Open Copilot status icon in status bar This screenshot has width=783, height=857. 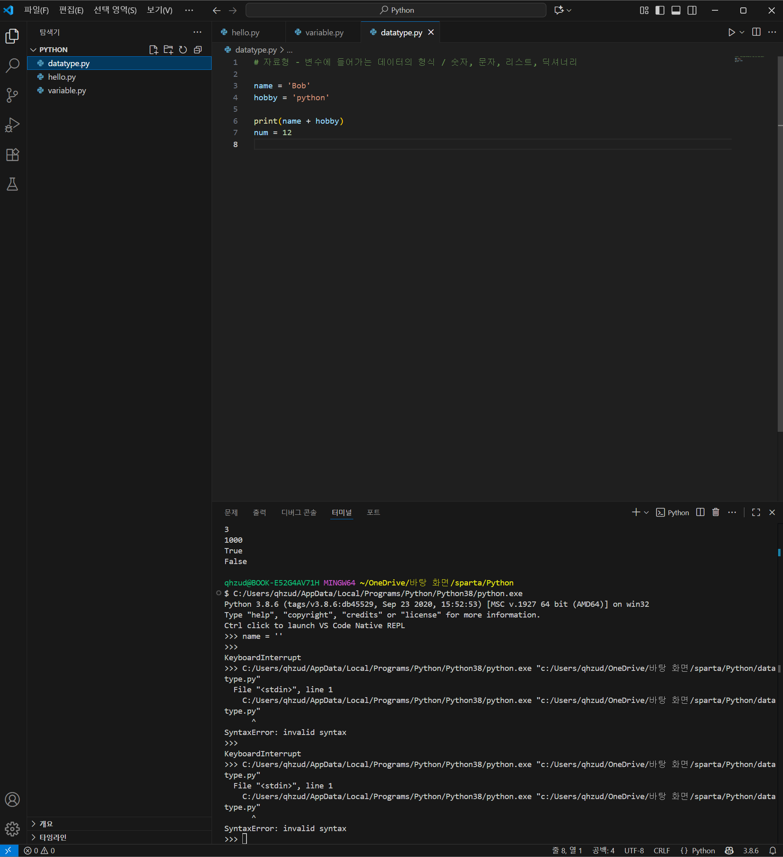(x=729, y=850)
